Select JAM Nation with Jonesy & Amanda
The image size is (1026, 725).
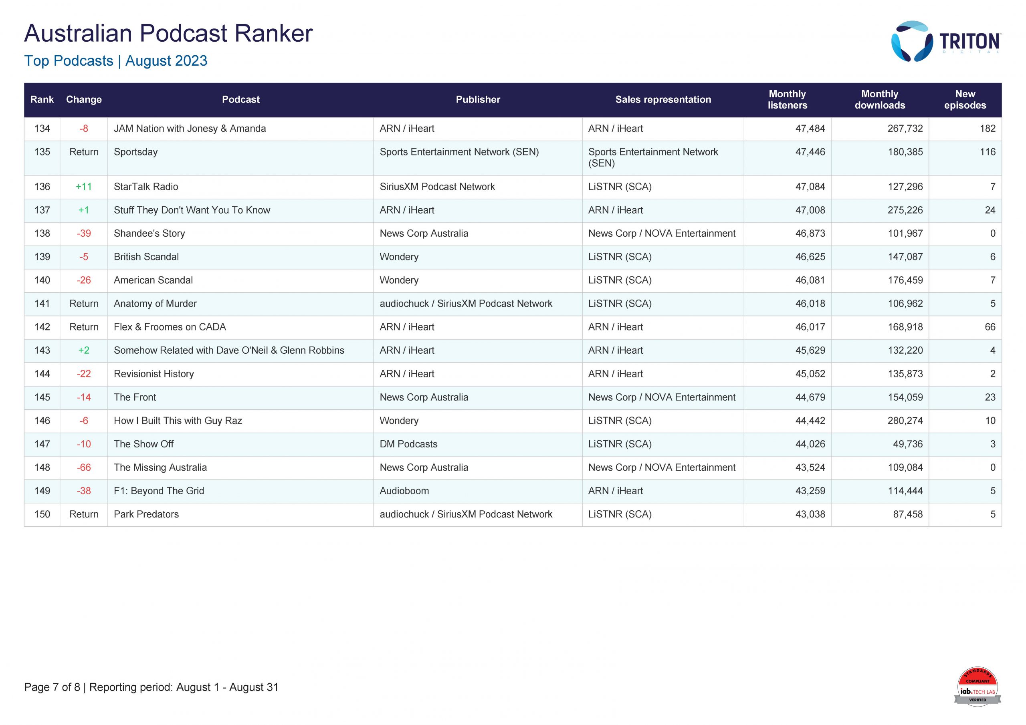[190, 129]
